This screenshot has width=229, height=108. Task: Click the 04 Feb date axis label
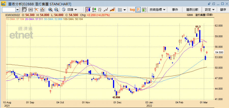pyautogui.click(x=179, y=102)
